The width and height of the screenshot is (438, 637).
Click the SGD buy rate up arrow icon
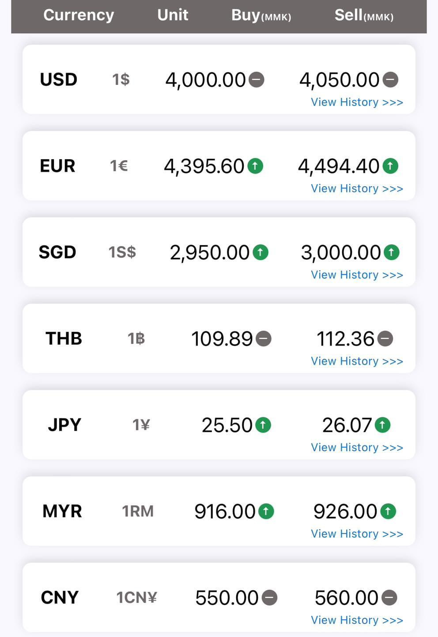[261, 252]
